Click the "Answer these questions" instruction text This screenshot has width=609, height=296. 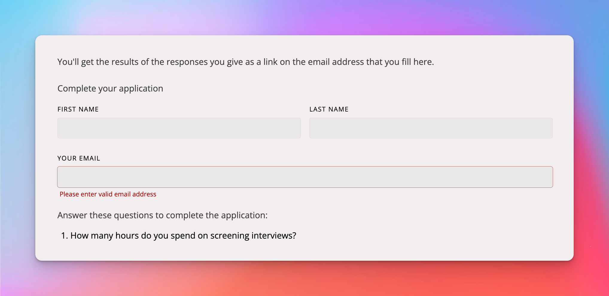[x=162, y=215]
